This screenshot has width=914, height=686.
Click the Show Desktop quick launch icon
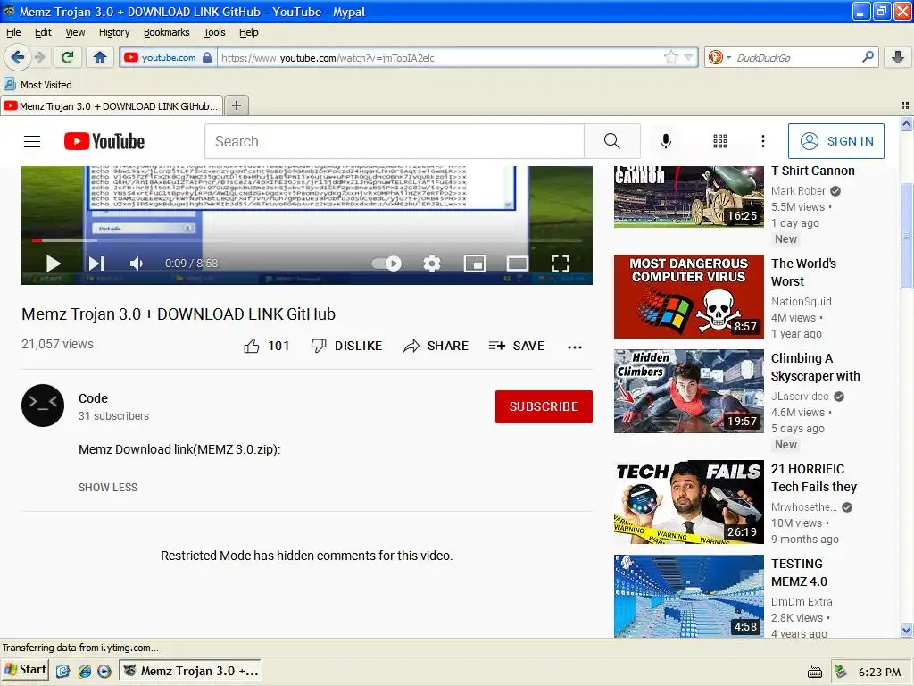63,672
